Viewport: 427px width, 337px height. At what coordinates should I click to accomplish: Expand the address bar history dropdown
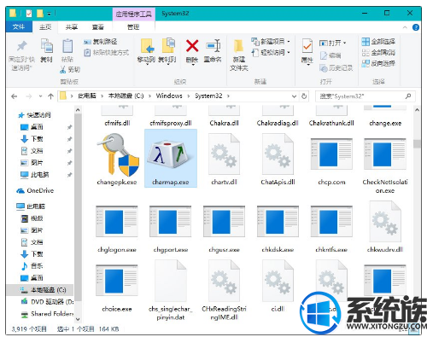(x=294, y=96)
